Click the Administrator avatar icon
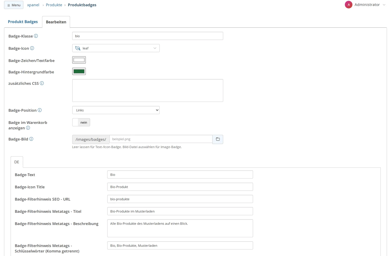This screenshot has width=391, height=256. [x=349, y=5]
